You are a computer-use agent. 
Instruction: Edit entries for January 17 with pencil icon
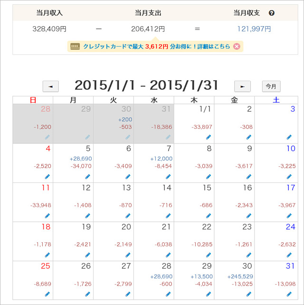[289, 216]
